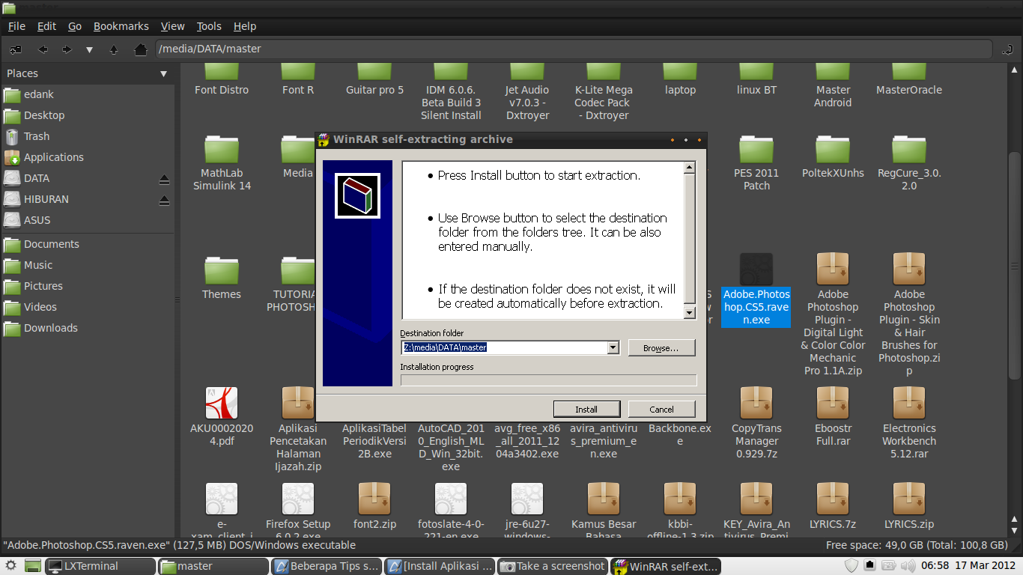This screenshot has height=575, width=1023.
Task: Open Desktop in the Places sidebar
Action: pos(88,115)
